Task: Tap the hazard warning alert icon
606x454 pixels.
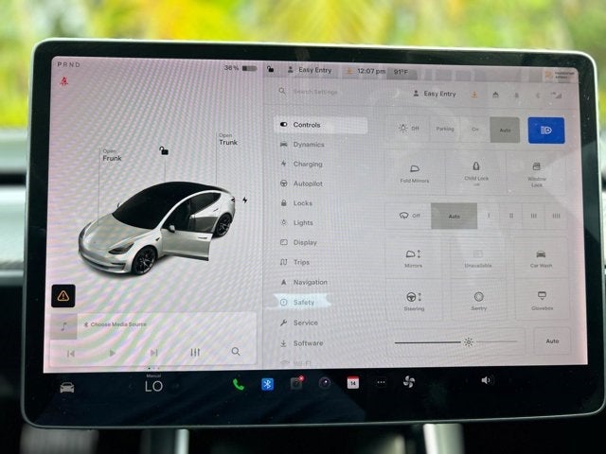Action: (x=63, y=296)
